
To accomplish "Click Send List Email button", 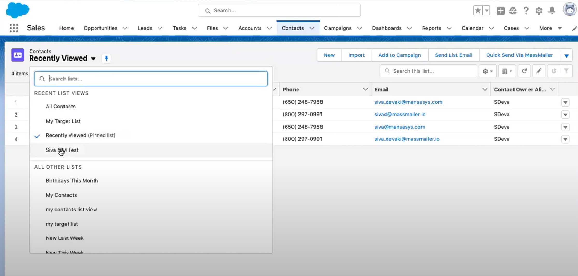I will (x=454, y=55).
